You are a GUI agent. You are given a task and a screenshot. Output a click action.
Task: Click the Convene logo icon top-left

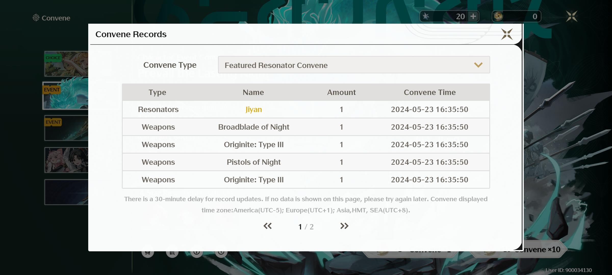(x=36, y=18)
